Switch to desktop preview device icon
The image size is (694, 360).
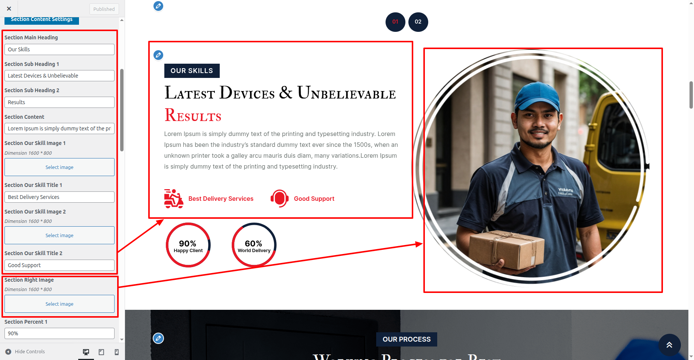point(86,352)
